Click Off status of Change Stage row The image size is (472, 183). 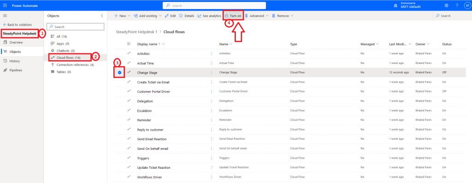(x=444, y=73)
